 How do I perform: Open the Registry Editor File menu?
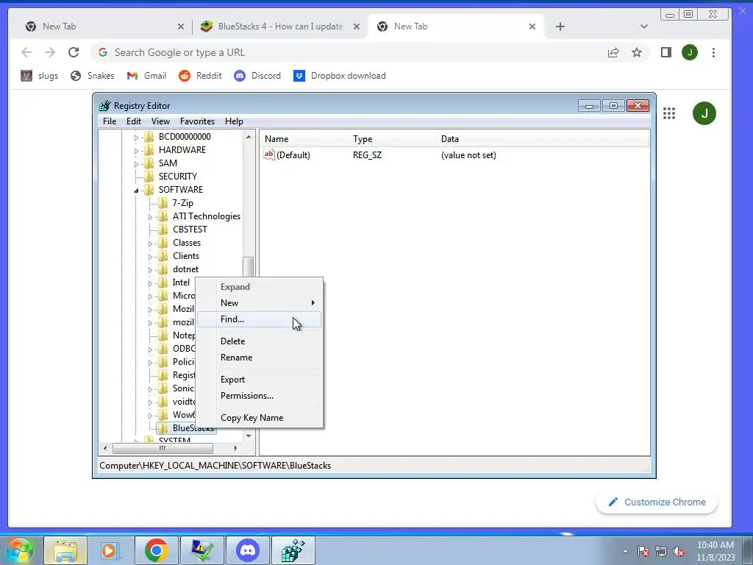tap(110, 121)
